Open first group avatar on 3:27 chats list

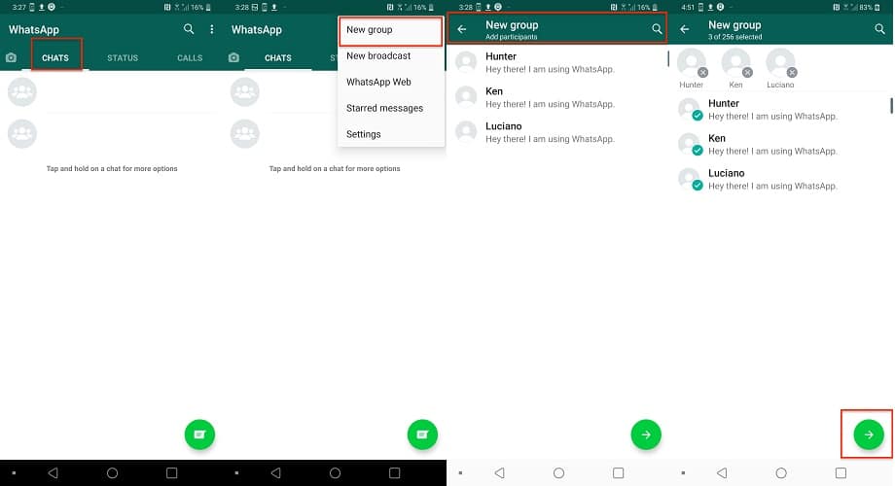coord(22,91)
